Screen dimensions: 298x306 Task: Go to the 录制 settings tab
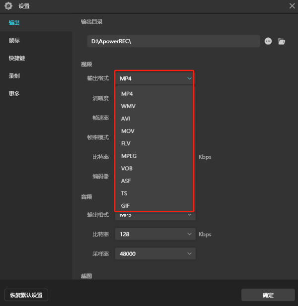pos(15,76)
